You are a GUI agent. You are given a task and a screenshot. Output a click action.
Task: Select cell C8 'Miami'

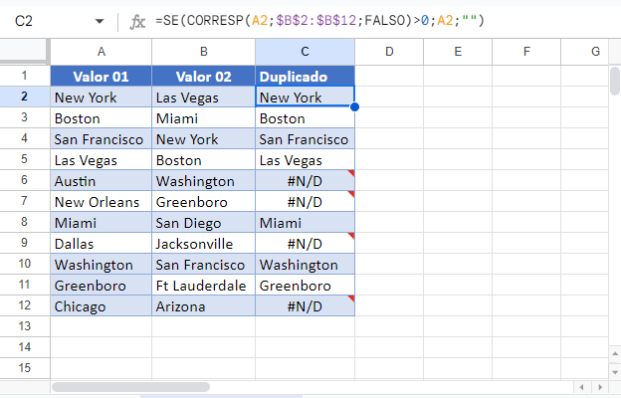305,222
